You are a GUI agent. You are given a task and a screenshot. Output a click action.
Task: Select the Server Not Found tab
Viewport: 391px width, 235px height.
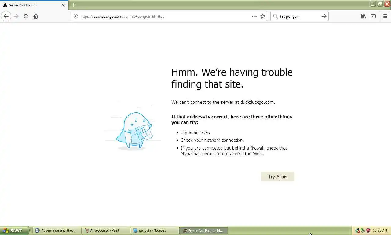[x=34, y=5]
